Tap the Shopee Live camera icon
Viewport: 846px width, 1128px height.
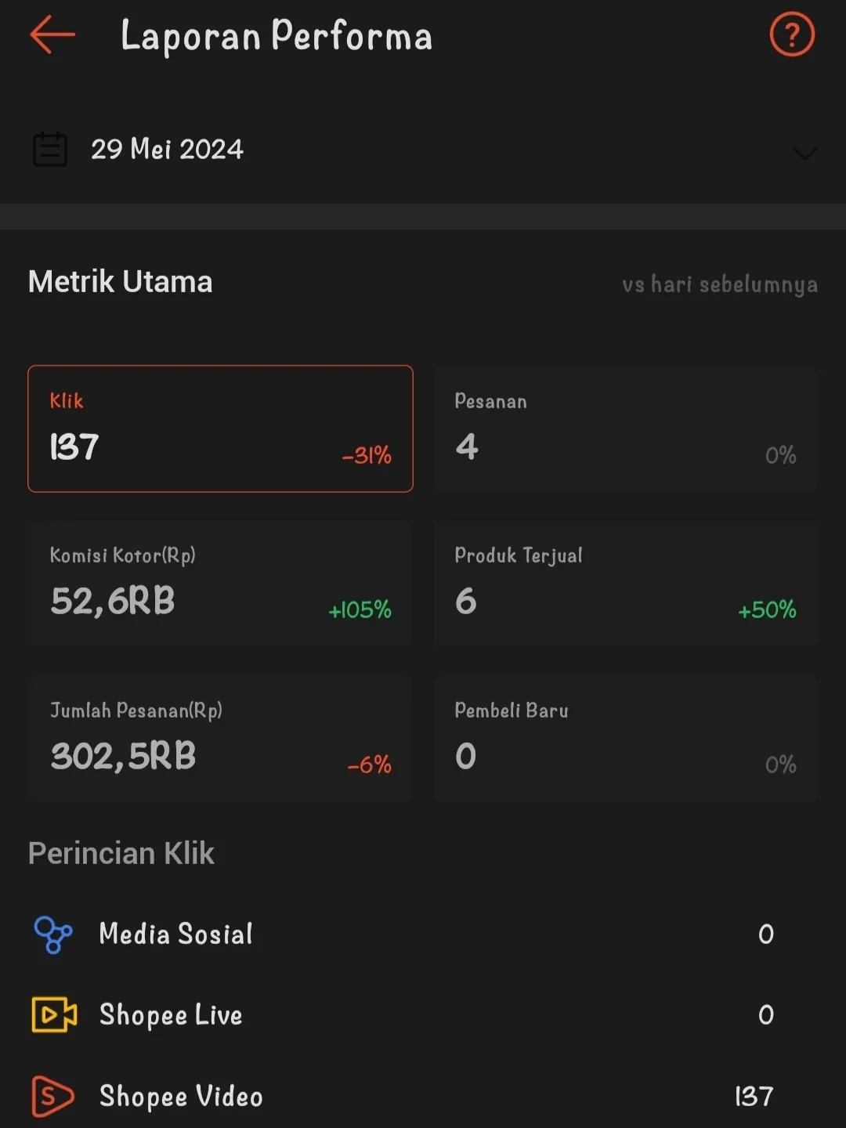click(x=54, y=1015)
